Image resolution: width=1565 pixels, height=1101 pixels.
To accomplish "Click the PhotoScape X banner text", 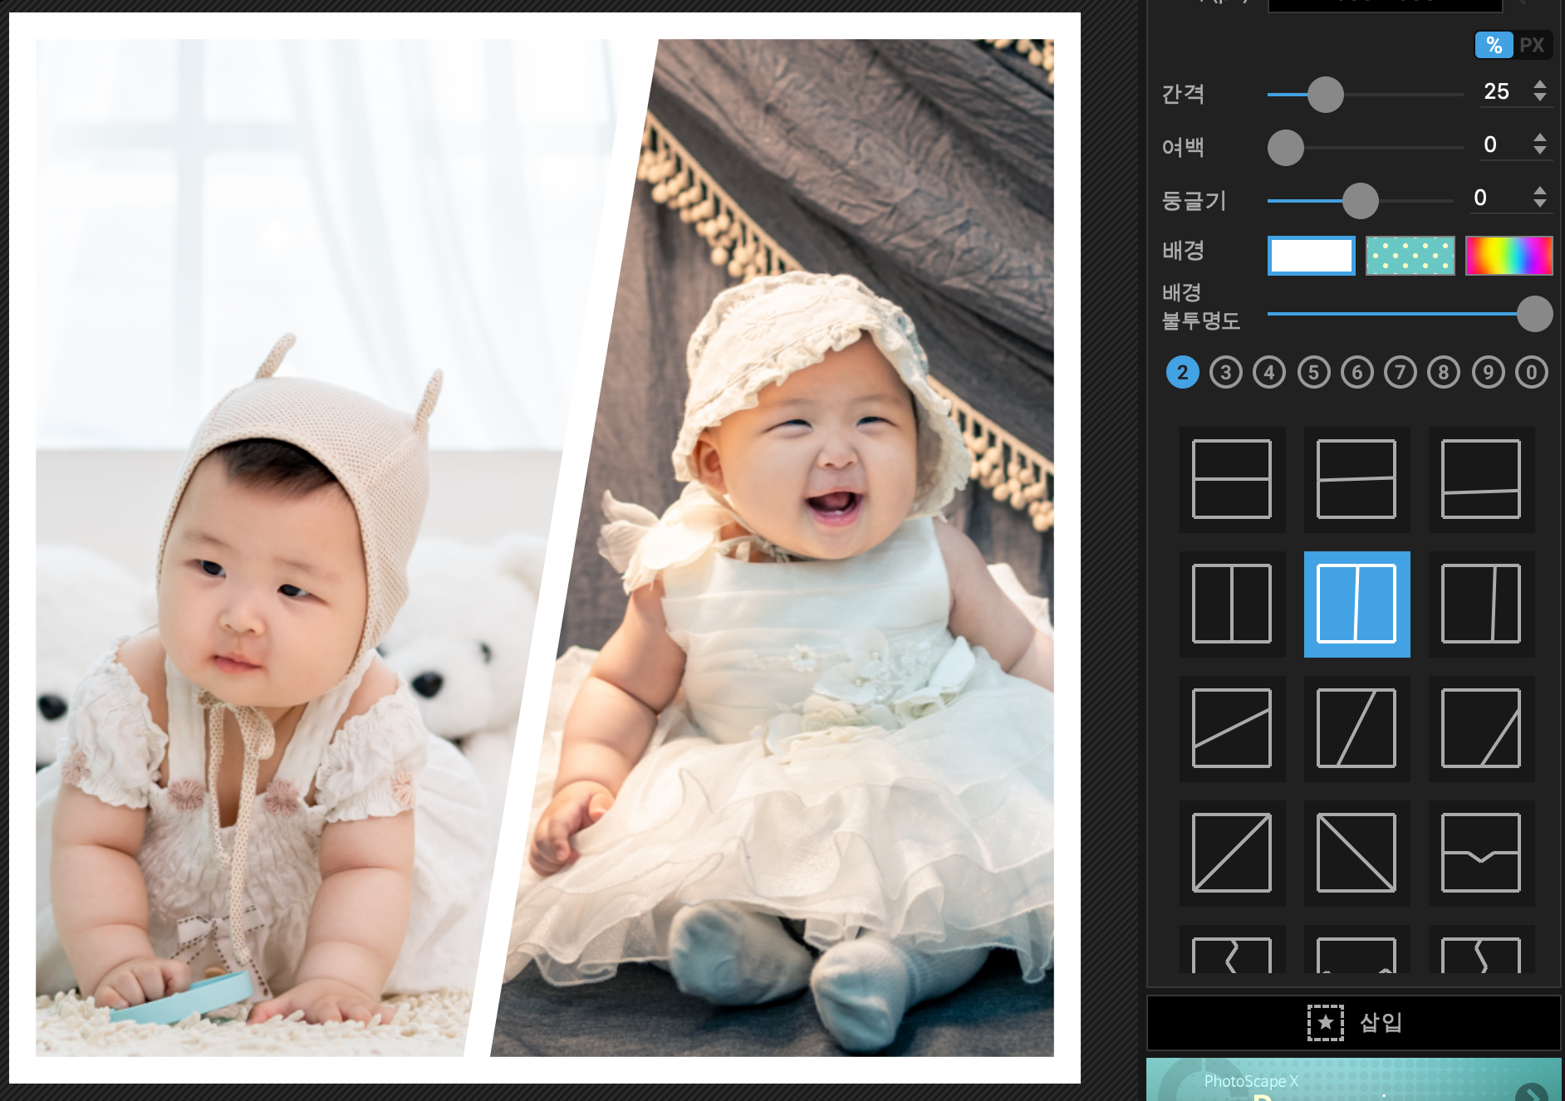I will [1251, 1081].
